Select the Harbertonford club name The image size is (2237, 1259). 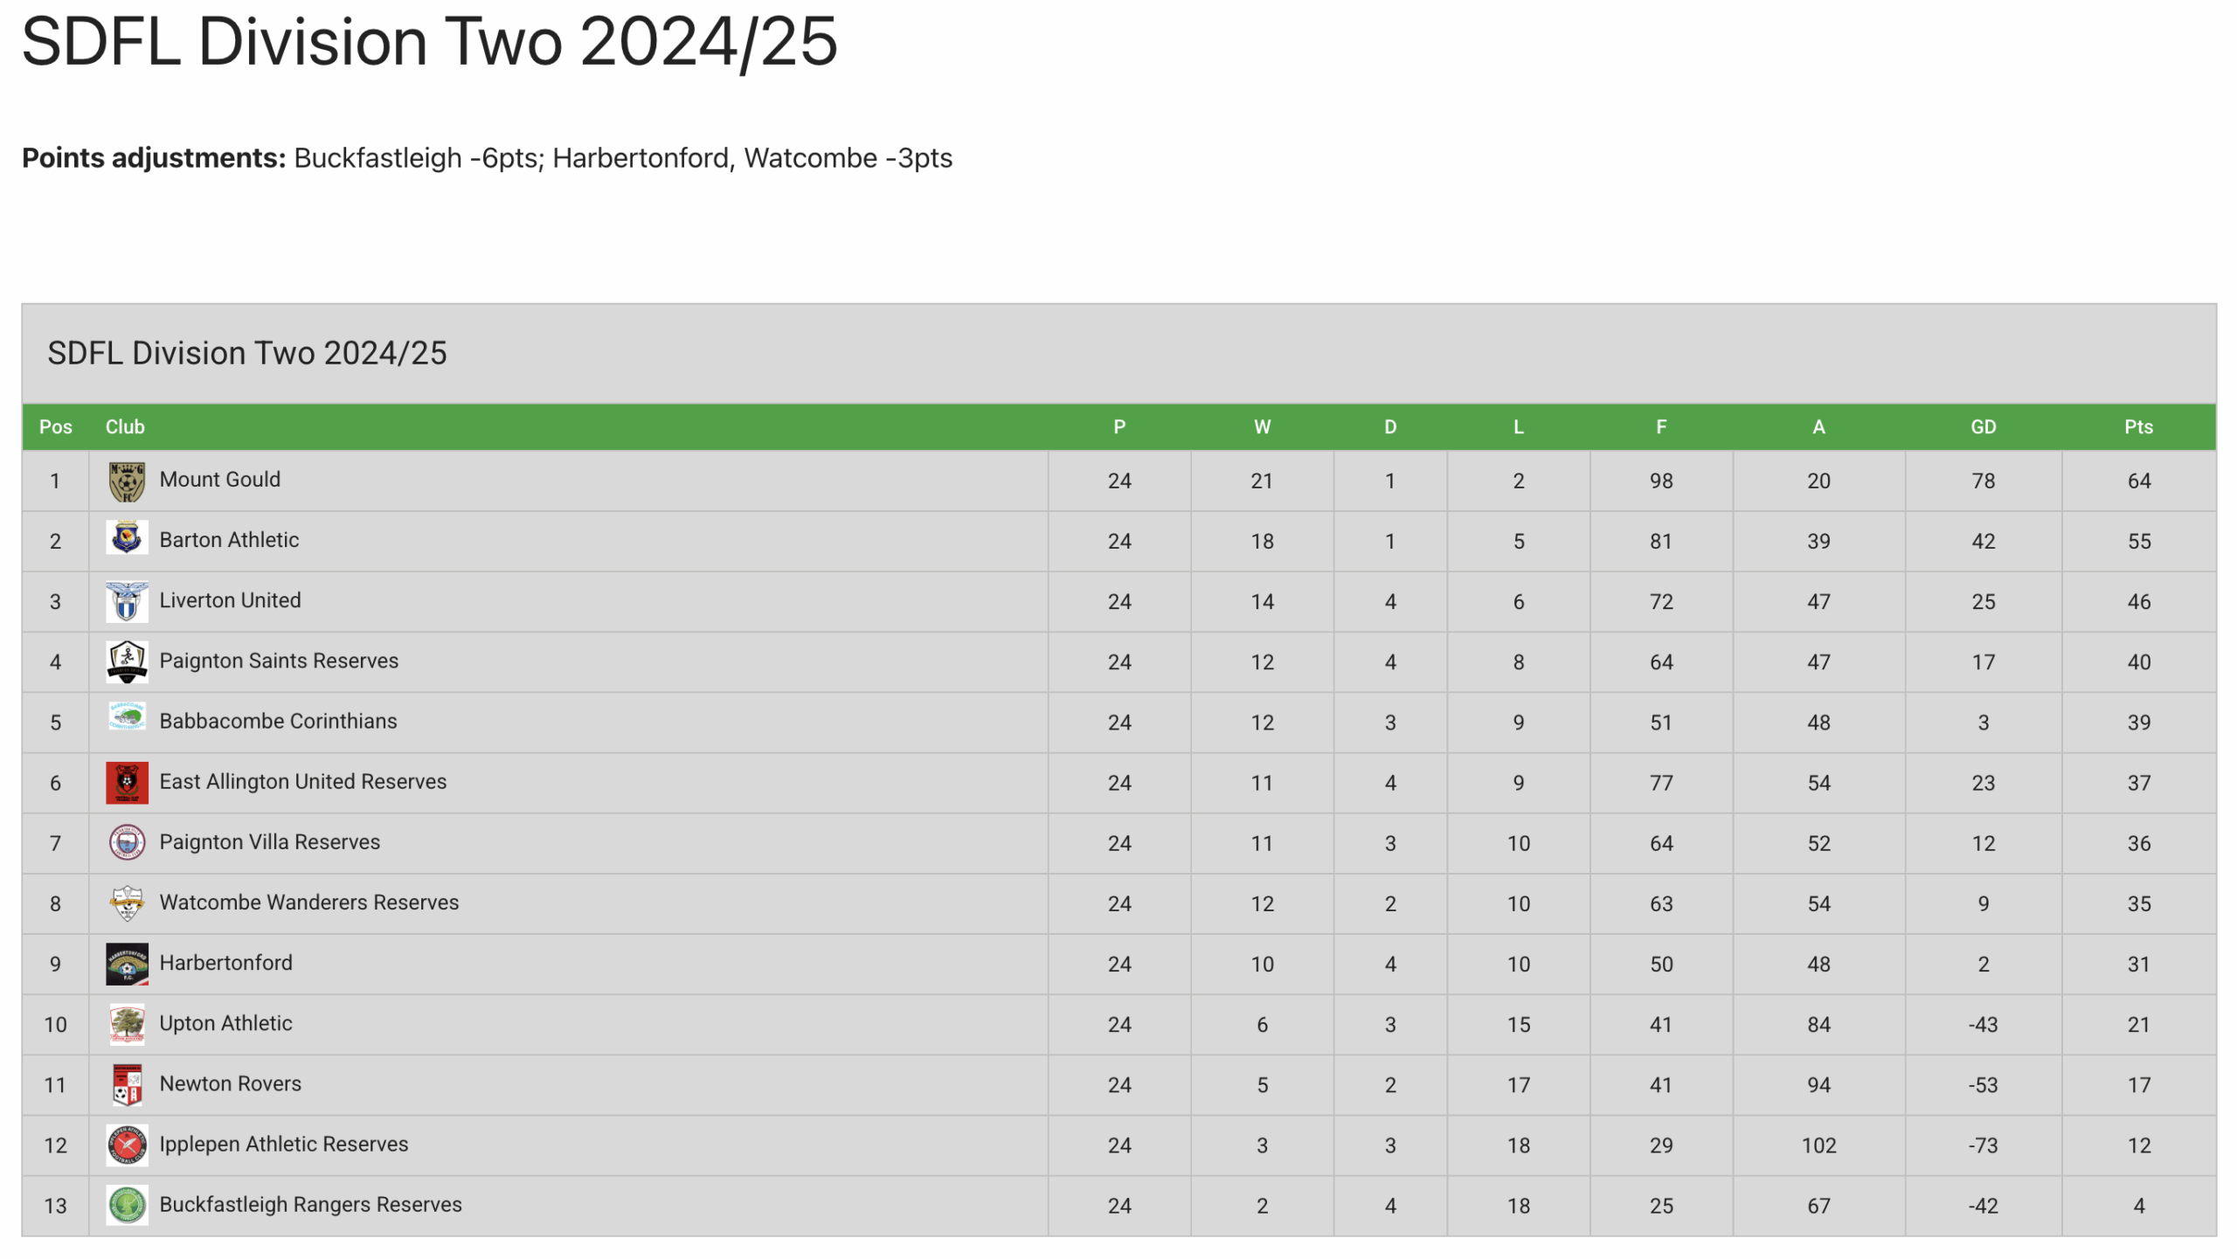(x=225, y=963)
